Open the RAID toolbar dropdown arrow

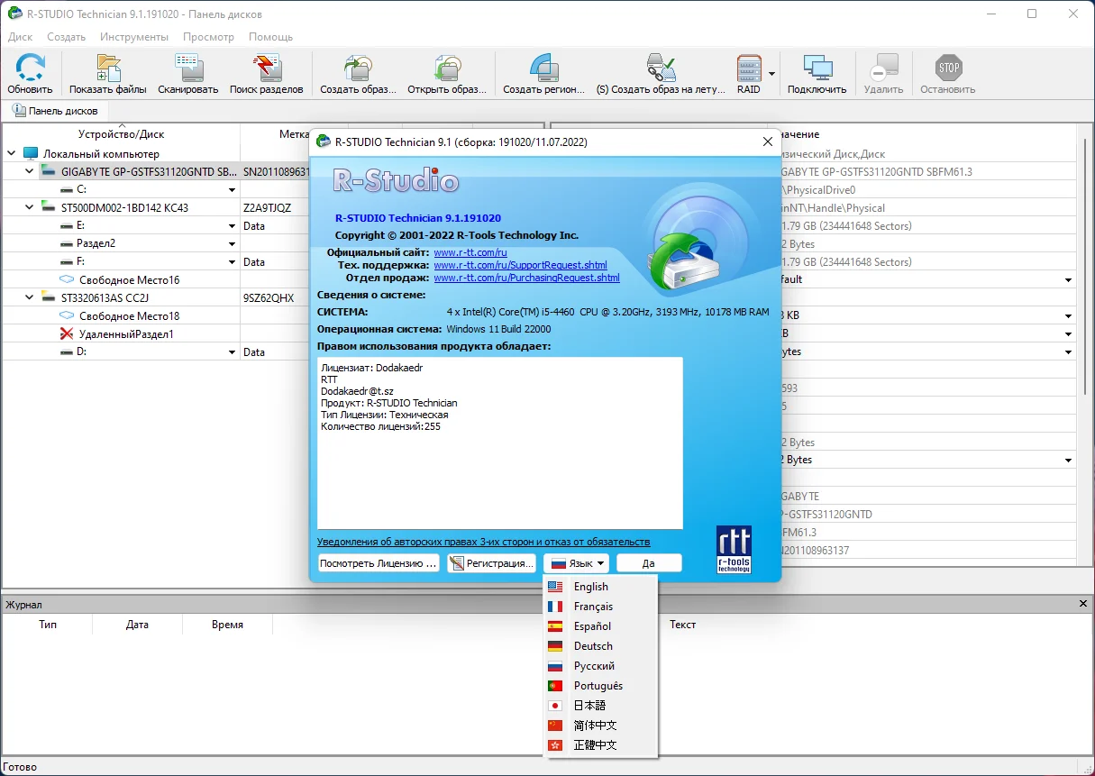(x=771, y=74)
